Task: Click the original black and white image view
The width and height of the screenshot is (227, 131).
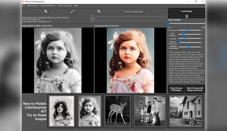Action: point(58,60)
